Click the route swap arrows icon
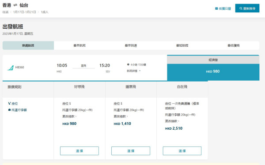265x165 pixels. click(15, 5)
